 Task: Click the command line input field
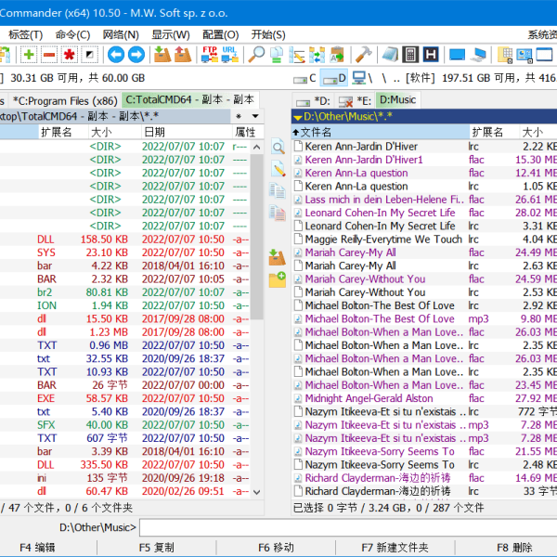click(348, 527)
